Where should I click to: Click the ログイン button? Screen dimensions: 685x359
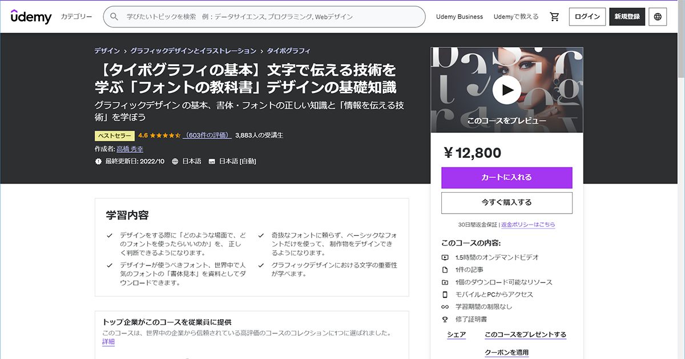pos(587,17)
